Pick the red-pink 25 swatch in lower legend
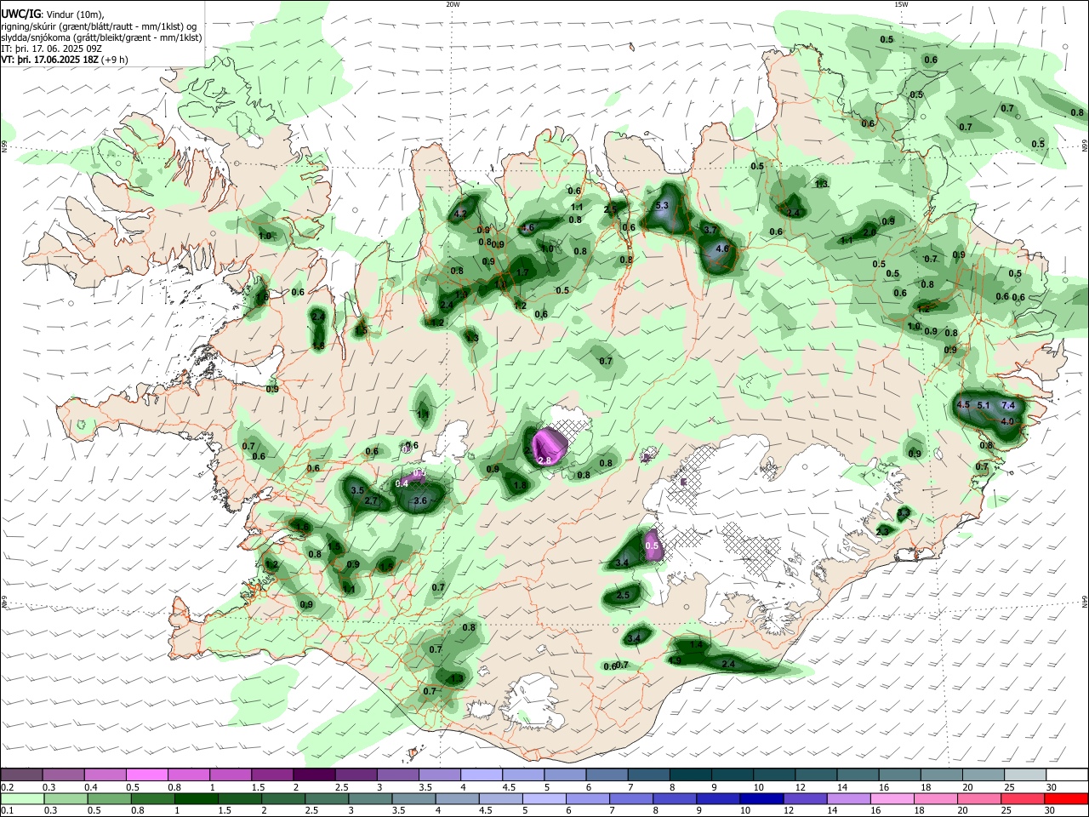This screenshot has height=817, width=1089. click(x=1021, y=799)
